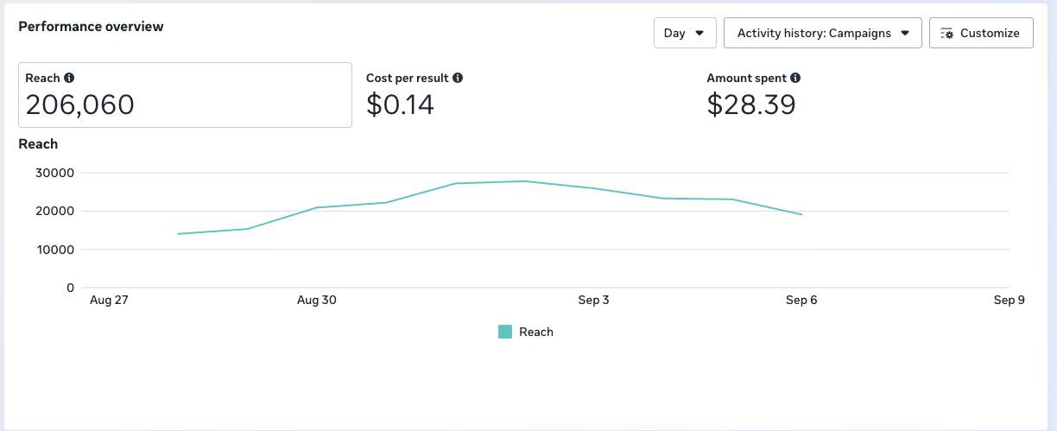Click the info icon next to Amount spent
The height and width of the screenshot is (431, 1057).
click(795, 78)
